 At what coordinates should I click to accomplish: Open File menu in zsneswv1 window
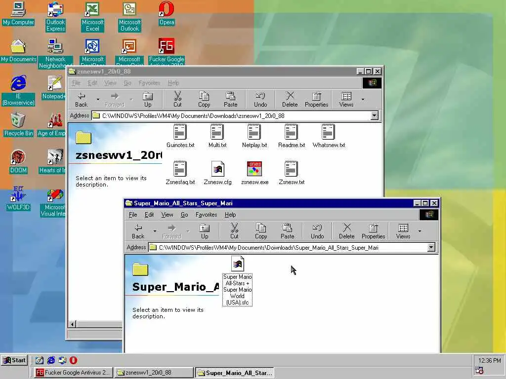(76, 83)
